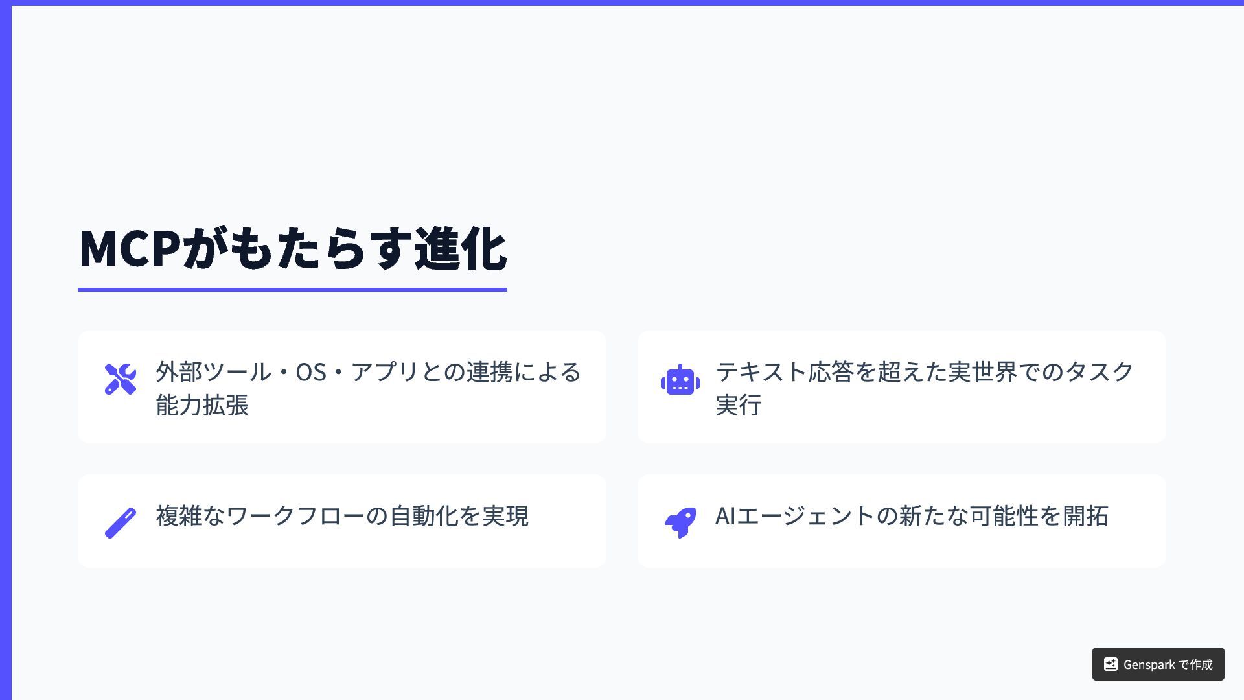Click 'OS' in the first card text

click(x=311, y=373)
